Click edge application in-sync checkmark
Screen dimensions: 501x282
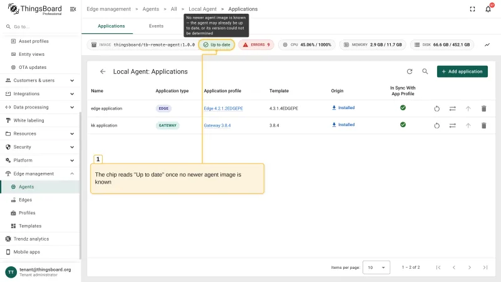[x=403, y=108]
